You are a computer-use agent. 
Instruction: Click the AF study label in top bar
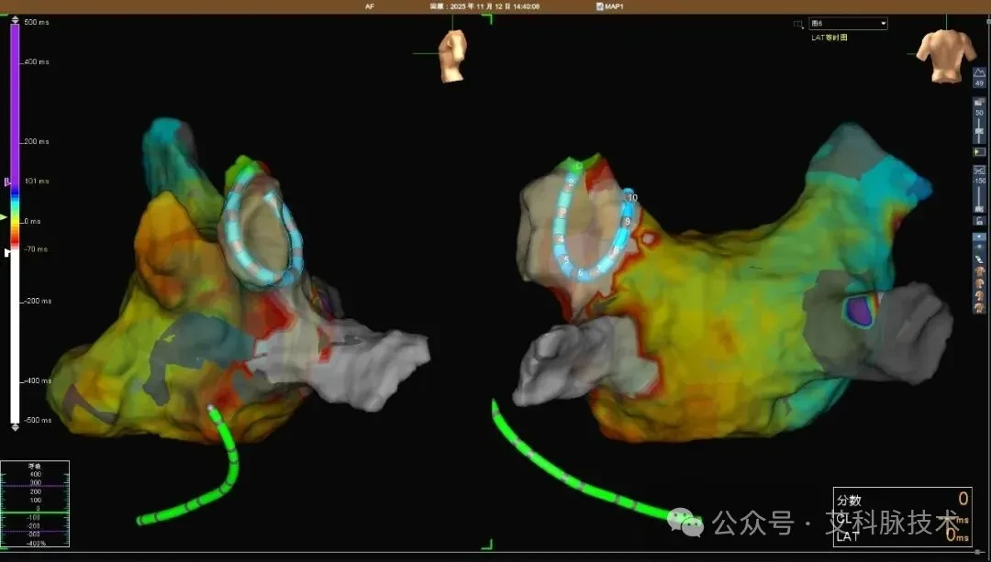[x=370, y=6]
